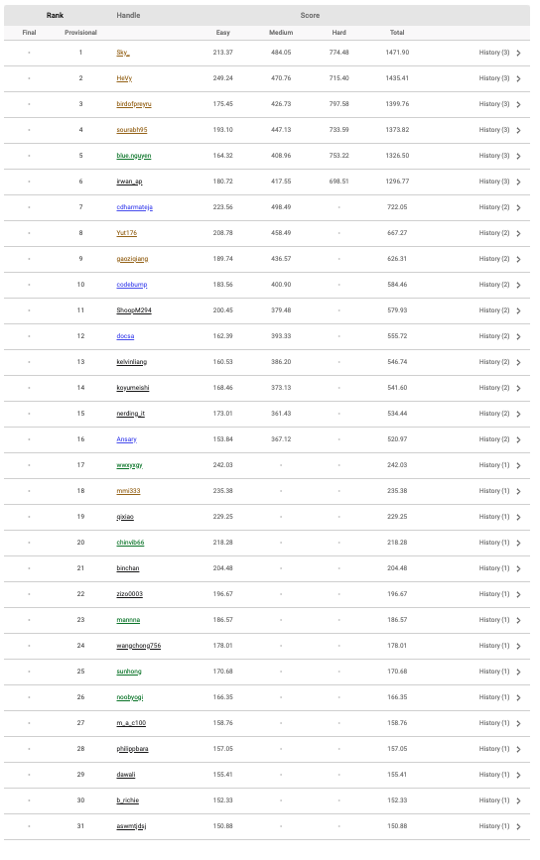The width and height of the screenshot is (540, 860).
Task: Show History (1) for chinvib66
Action: (x=494, y=543)
